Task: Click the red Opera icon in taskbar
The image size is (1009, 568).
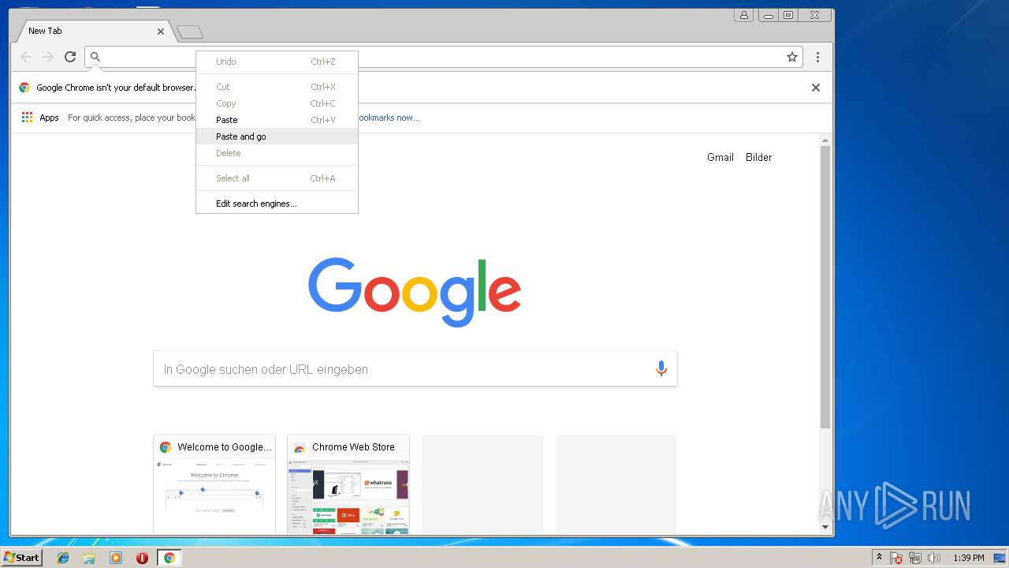Action: coord(142,558)
